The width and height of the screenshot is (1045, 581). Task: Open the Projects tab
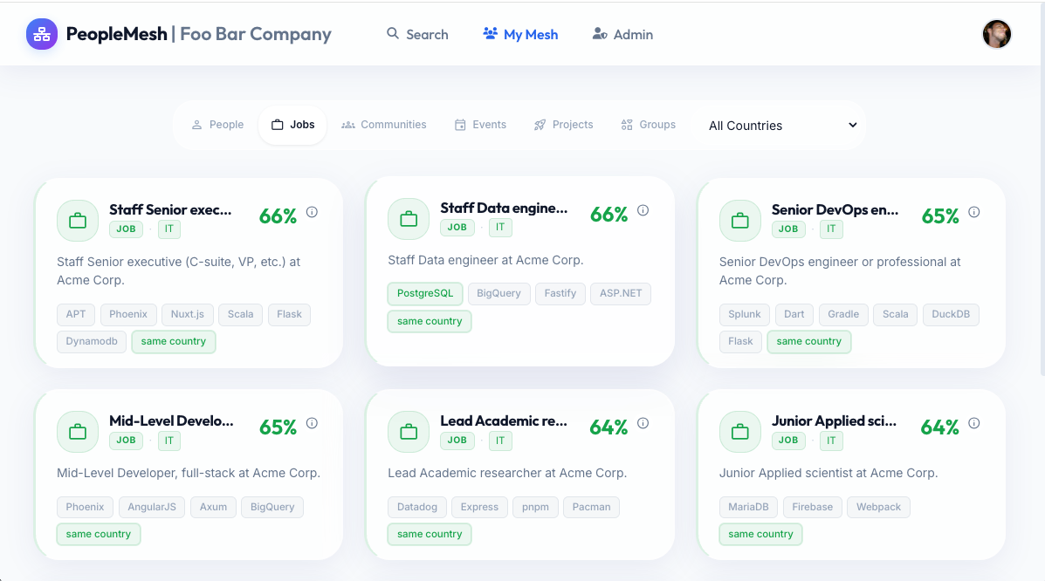(x=564, y=125)
